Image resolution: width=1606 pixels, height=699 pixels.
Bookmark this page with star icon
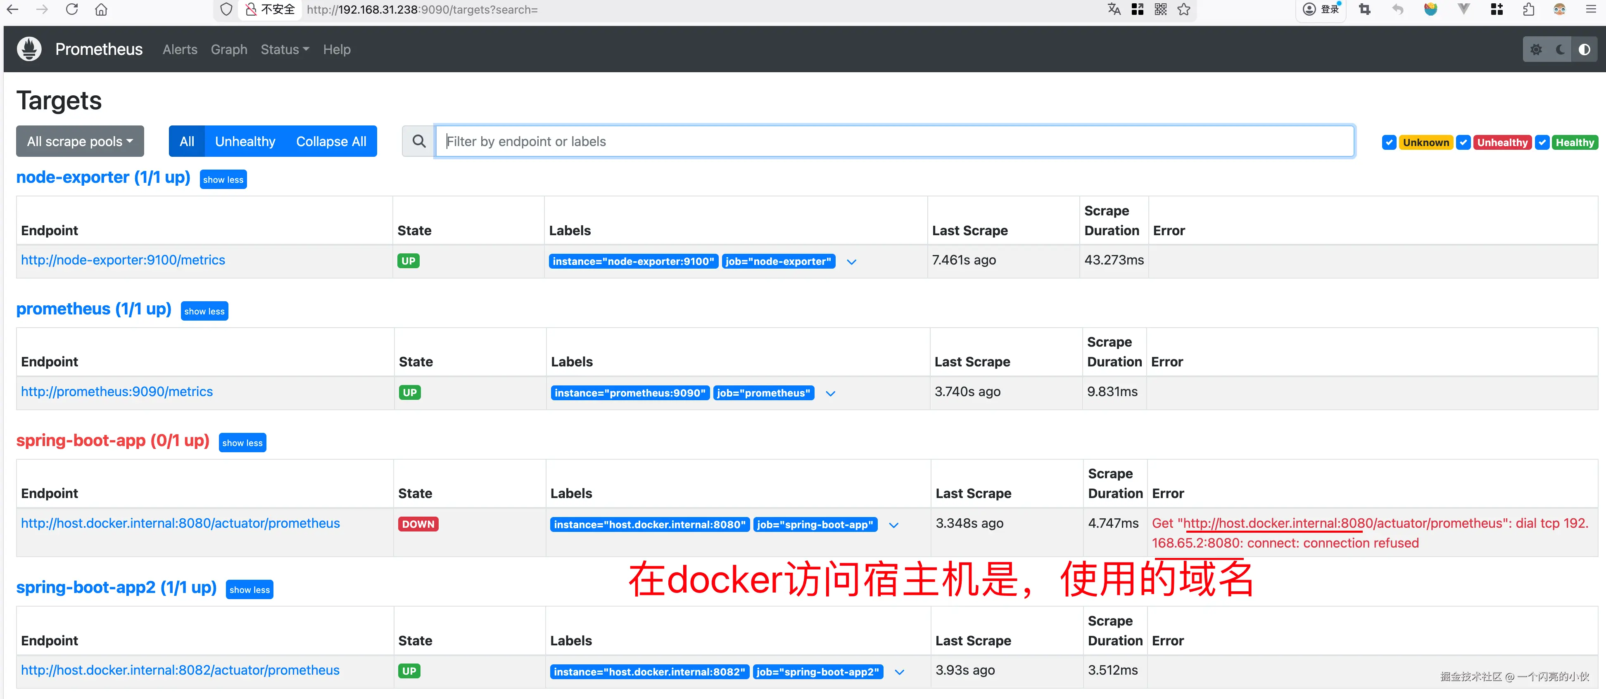point(1184,9)
